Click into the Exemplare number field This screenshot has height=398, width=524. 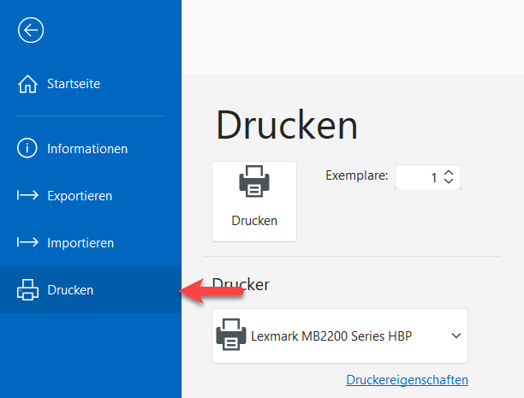(x=418, y=177)
